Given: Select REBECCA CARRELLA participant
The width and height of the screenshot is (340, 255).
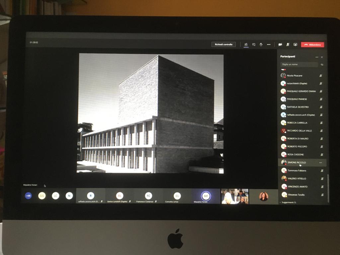Looking at the screenshot, I should (x=302, y=123).
